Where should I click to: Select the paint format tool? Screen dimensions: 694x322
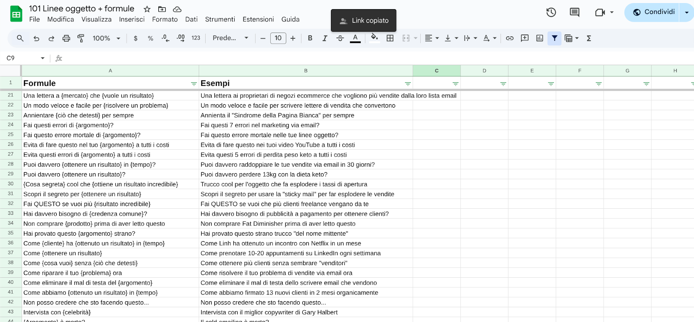click(x=81, y=38)
